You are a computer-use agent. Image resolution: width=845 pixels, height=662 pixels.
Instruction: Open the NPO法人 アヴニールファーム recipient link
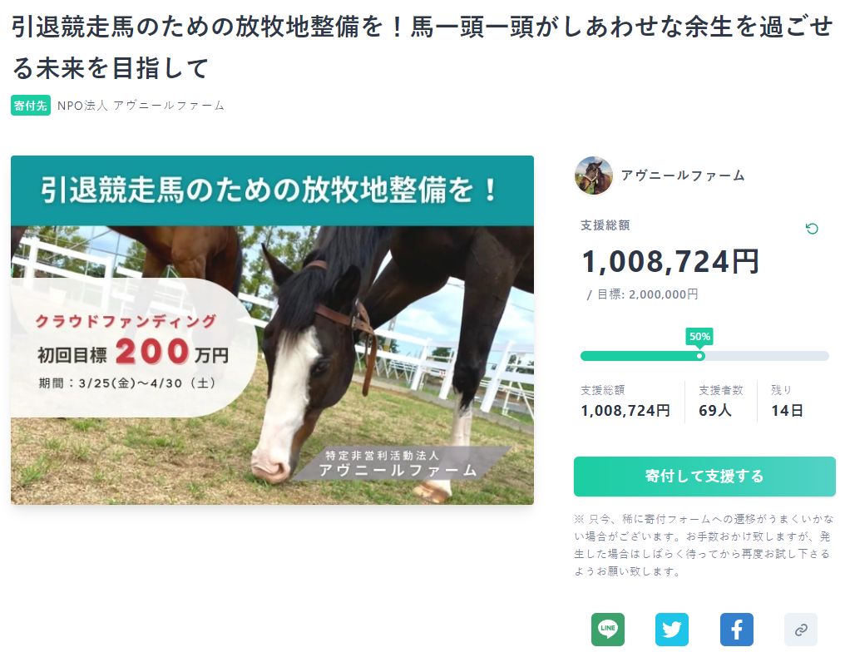click(141, 106)
